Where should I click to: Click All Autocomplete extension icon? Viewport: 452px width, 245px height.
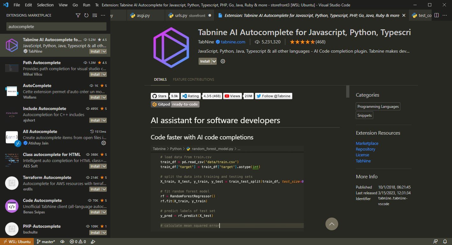tap(12, 137)
